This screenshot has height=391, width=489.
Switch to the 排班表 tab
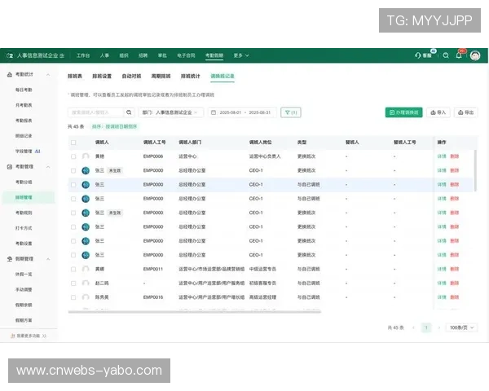[75, 76]
